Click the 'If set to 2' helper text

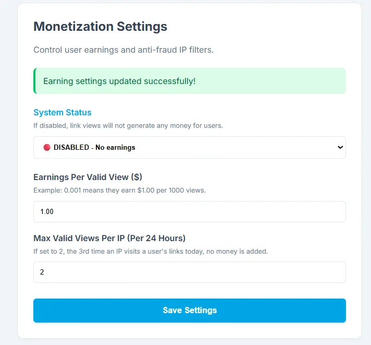coord(151,251)
